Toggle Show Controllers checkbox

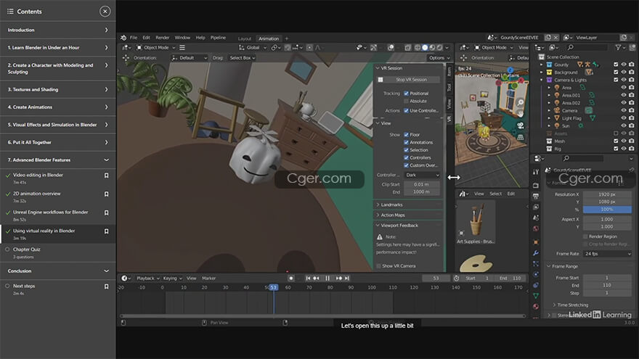[407, 157]
